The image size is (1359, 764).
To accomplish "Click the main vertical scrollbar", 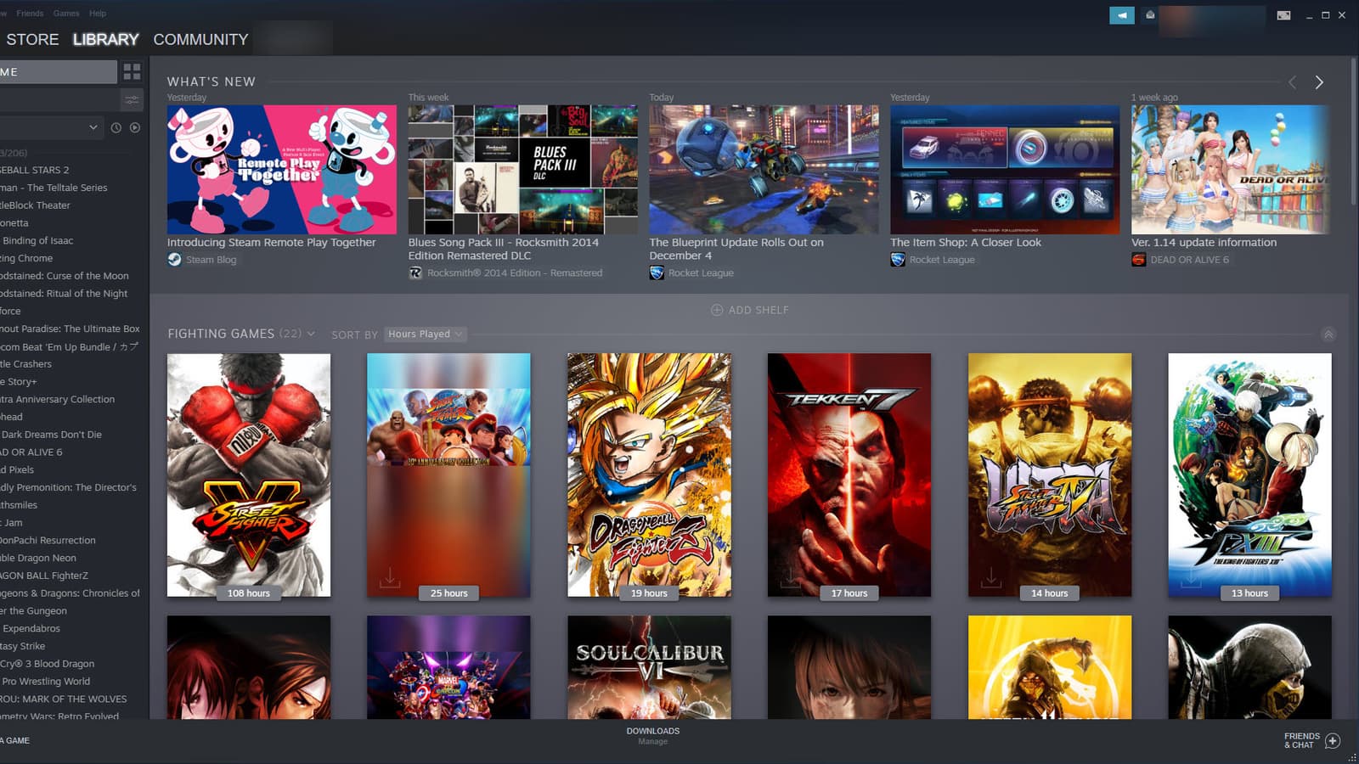I will tap(1353, 132).
